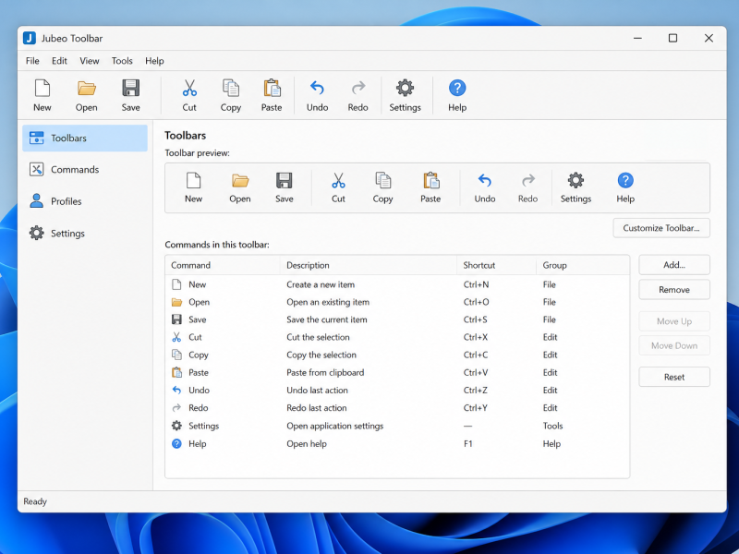This screenshot has height=554, width=739.
Task: Select the Open icon in the toolbar preview
Action: 240,180
